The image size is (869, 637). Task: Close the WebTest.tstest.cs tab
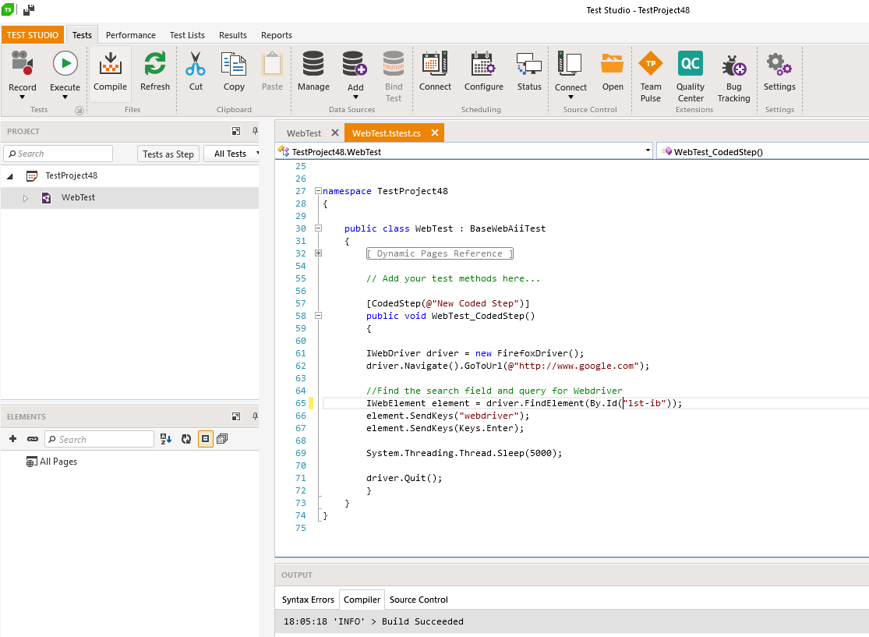point(435,133)
